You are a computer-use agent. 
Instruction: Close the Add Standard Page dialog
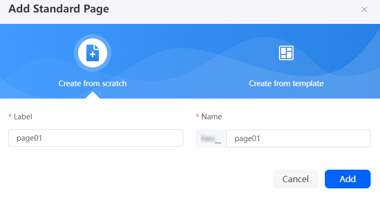click(364, 9)
